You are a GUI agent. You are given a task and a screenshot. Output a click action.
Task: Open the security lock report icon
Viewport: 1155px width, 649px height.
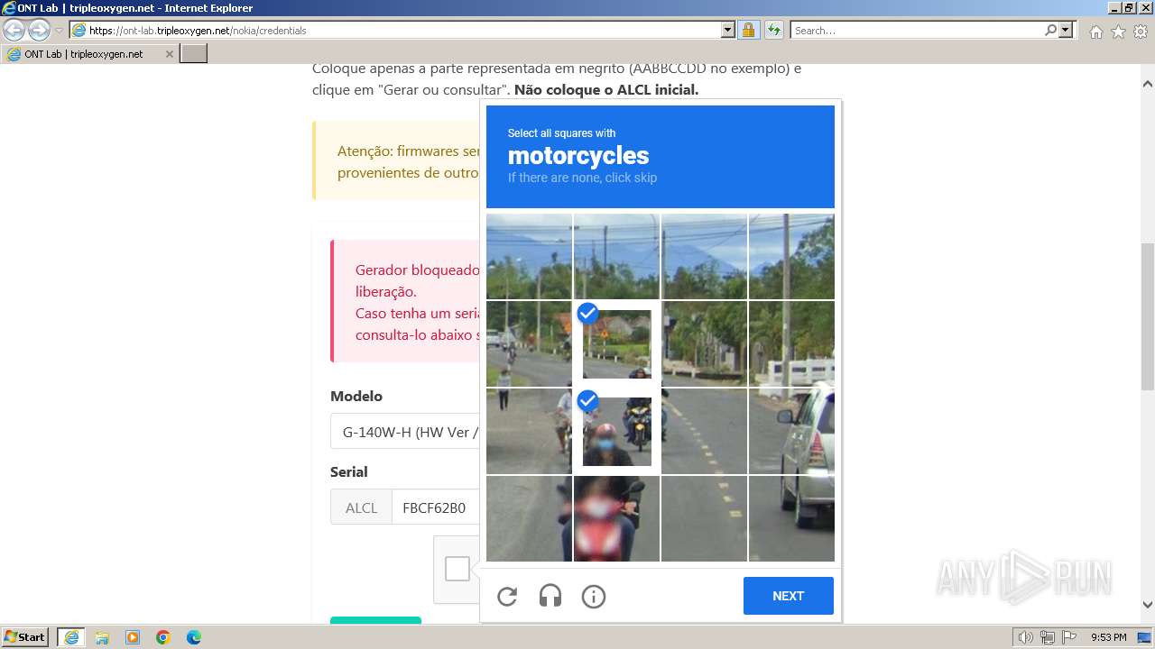pos(748,30)
